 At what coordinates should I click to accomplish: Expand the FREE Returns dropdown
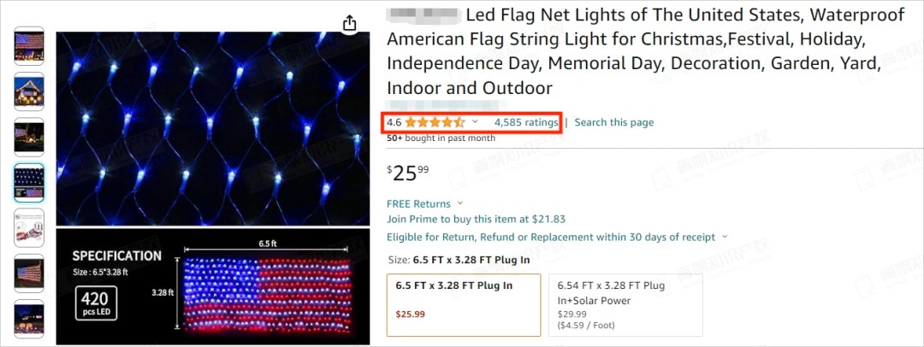coord(461,203)
